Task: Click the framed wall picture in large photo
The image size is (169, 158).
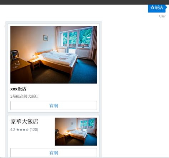Action: pyautogui.click(x=46, y=38)
